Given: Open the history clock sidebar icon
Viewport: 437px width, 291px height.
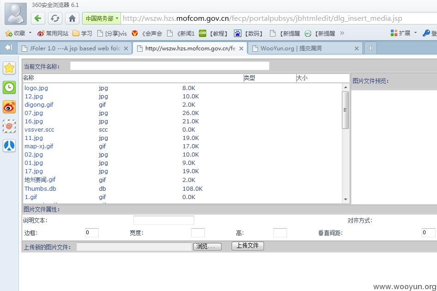Looking at the screenshot, I should point(9,87).
